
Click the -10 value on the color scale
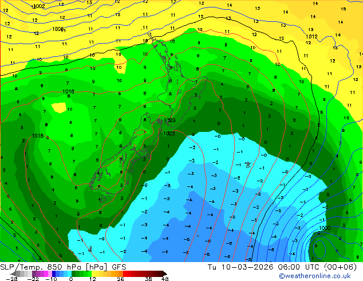pos(51,279)
